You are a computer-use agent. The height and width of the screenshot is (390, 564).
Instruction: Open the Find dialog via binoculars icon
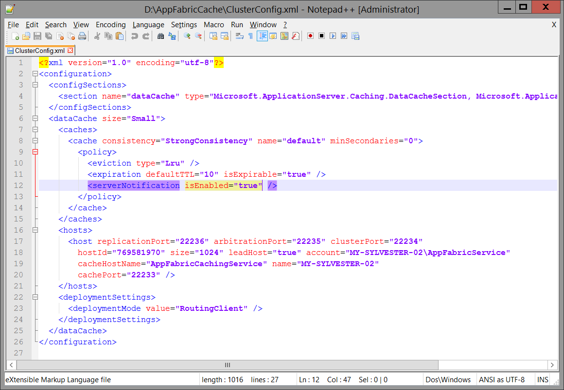coord(160,35)
